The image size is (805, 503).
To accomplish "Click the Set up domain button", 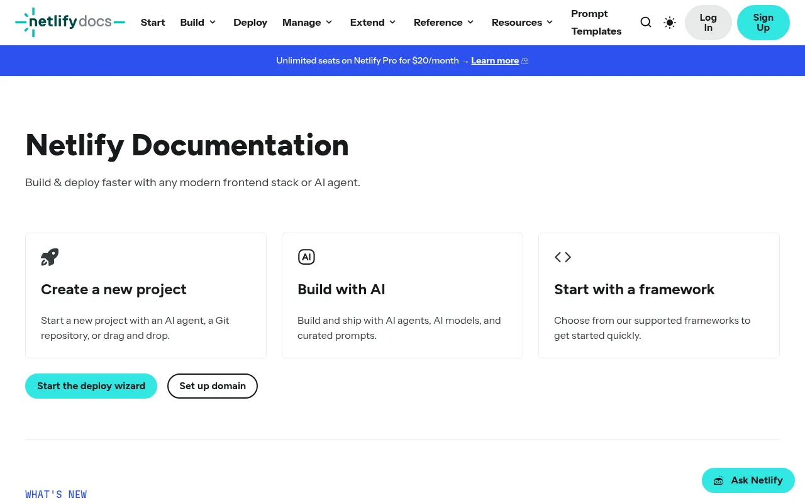I will tap(213, 386).
